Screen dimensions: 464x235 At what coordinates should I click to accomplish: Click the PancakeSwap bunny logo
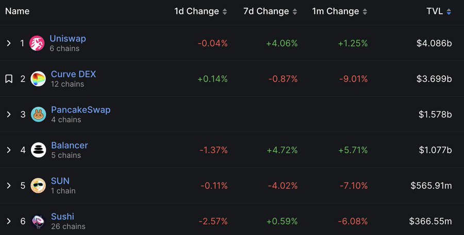coord(39,114)
